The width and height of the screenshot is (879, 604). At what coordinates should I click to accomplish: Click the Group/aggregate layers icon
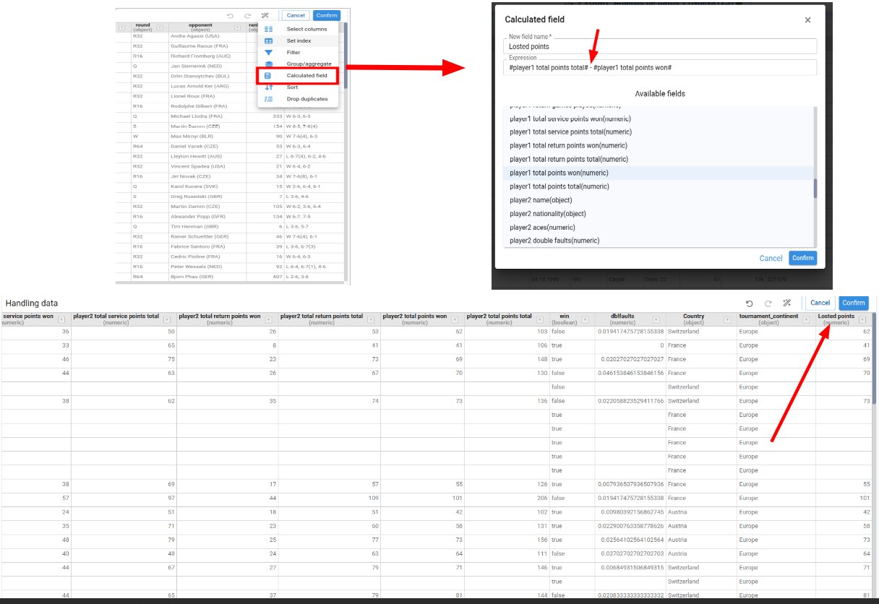(269, 64)
